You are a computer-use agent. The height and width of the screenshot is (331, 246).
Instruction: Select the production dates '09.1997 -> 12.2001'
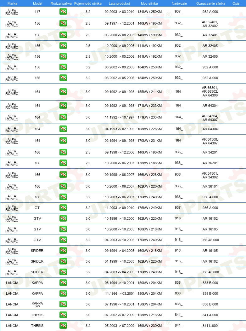coord(120,23)
